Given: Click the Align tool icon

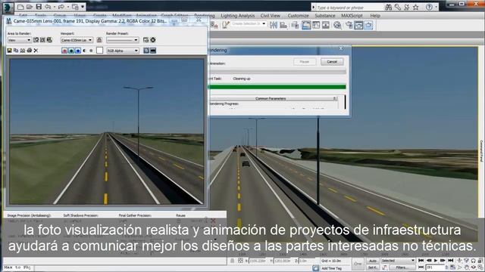Looking at the screenshot, I should (283, 25).
